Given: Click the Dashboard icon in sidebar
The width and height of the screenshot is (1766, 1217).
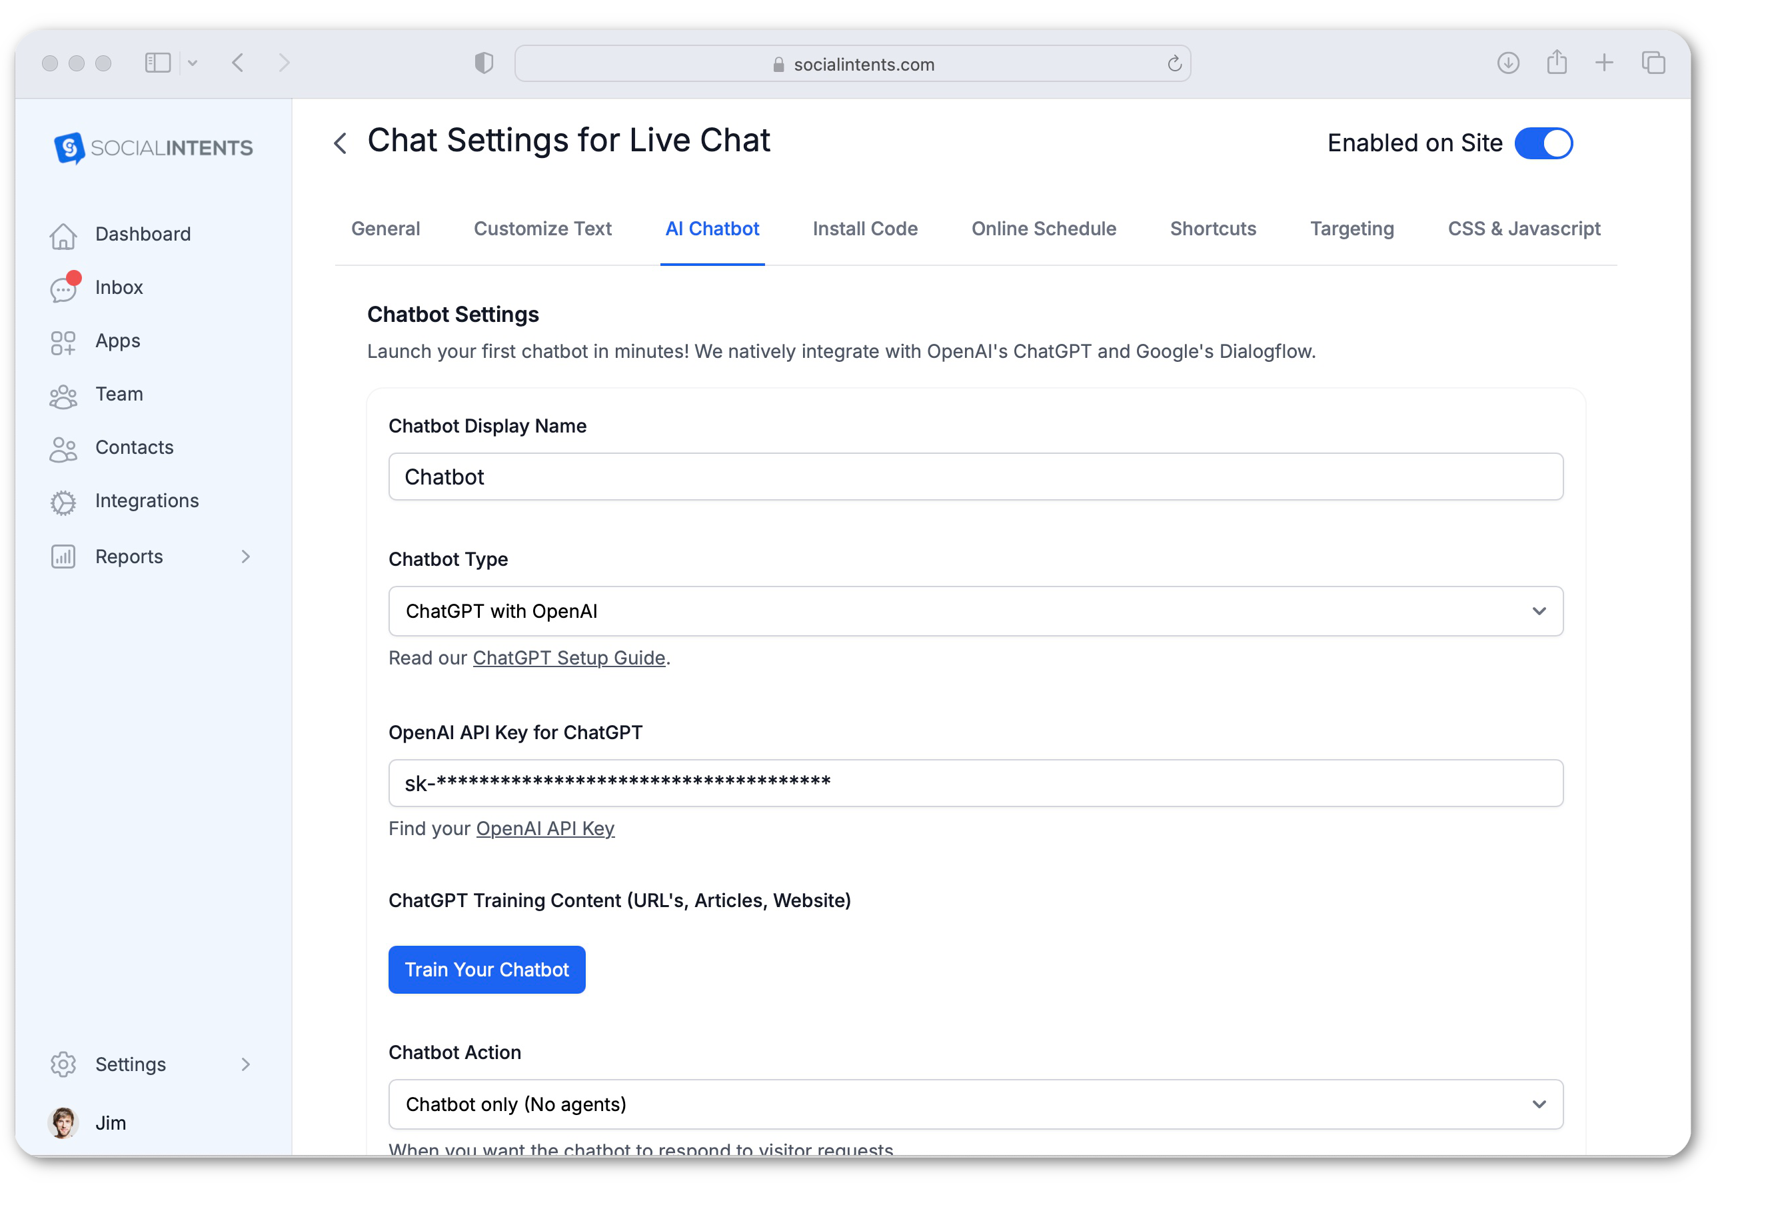Looking at the screenshot, I should coord(65,233).
